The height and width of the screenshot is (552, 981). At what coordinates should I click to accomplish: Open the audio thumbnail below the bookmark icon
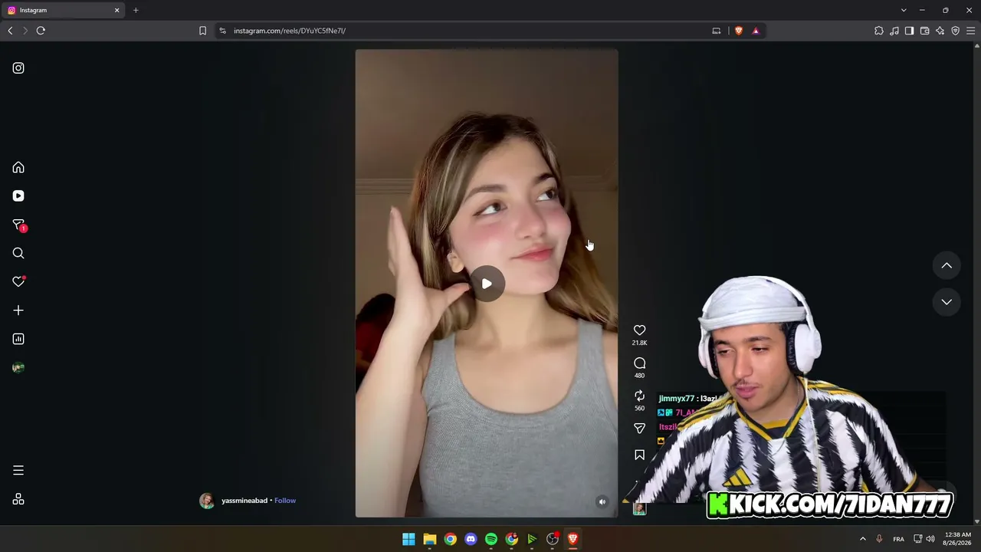pyautogui.click(x=639, y=508)
